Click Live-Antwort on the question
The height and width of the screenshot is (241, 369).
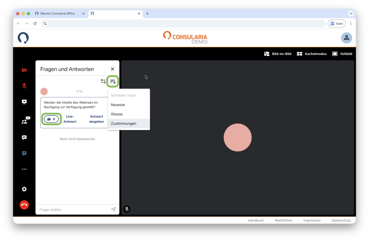pos(70,119)
